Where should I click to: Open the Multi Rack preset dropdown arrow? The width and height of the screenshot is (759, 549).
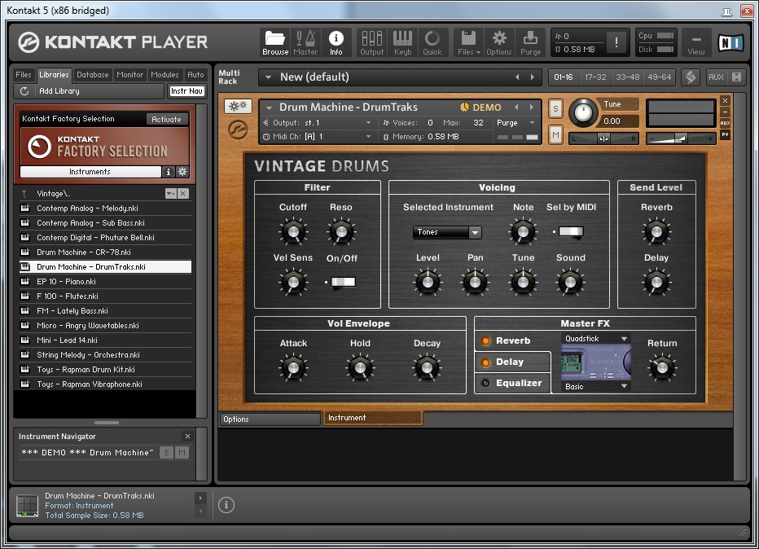[x=268, y=77]
